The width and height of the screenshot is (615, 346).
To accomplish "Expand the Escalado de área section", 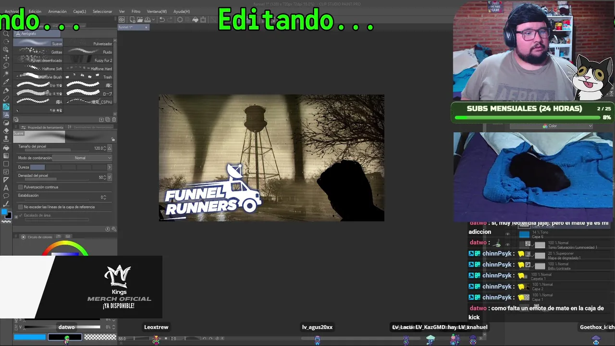I will (16, 217).
